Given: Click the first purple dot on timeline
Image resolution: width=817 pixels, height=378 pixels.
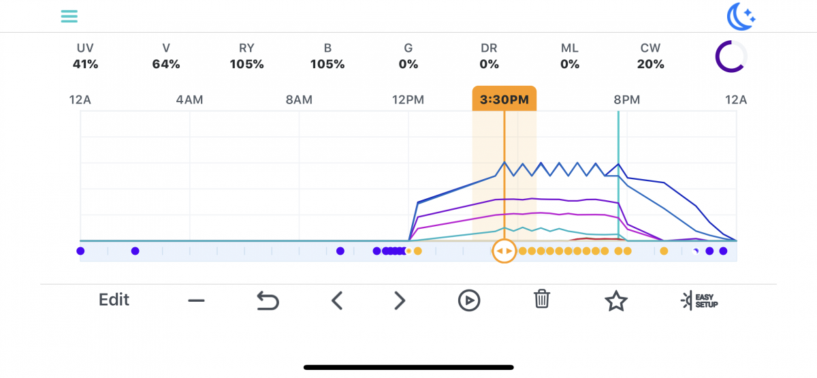Looking at the screenshot, I should tap(80, 251).
